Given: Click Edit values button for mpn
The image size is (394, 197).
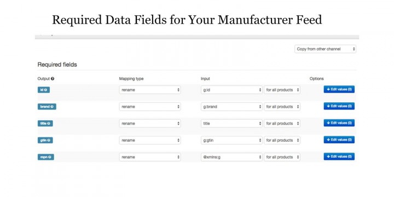Looking at the screenshot, I should pyautogui.click(x=339, y=157).
